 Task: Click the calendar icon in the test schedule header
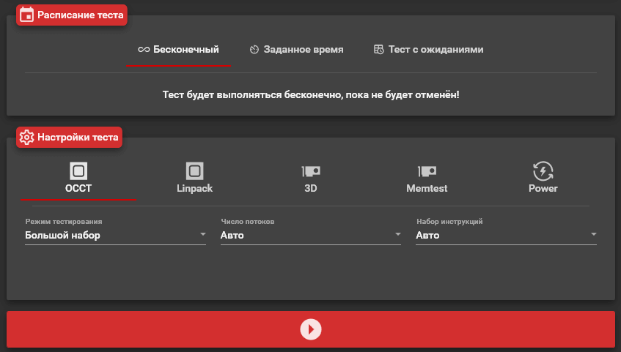tap(26, 15)
